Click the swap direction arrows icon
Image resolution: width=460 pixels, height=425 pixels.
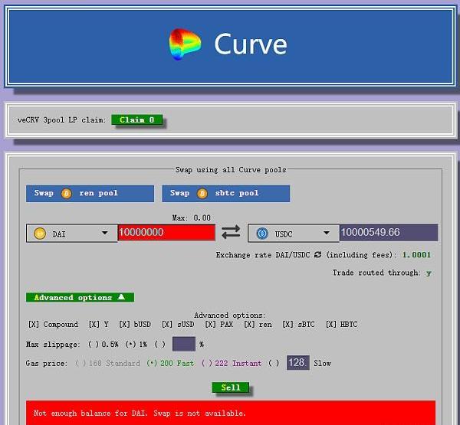(231, 233)
